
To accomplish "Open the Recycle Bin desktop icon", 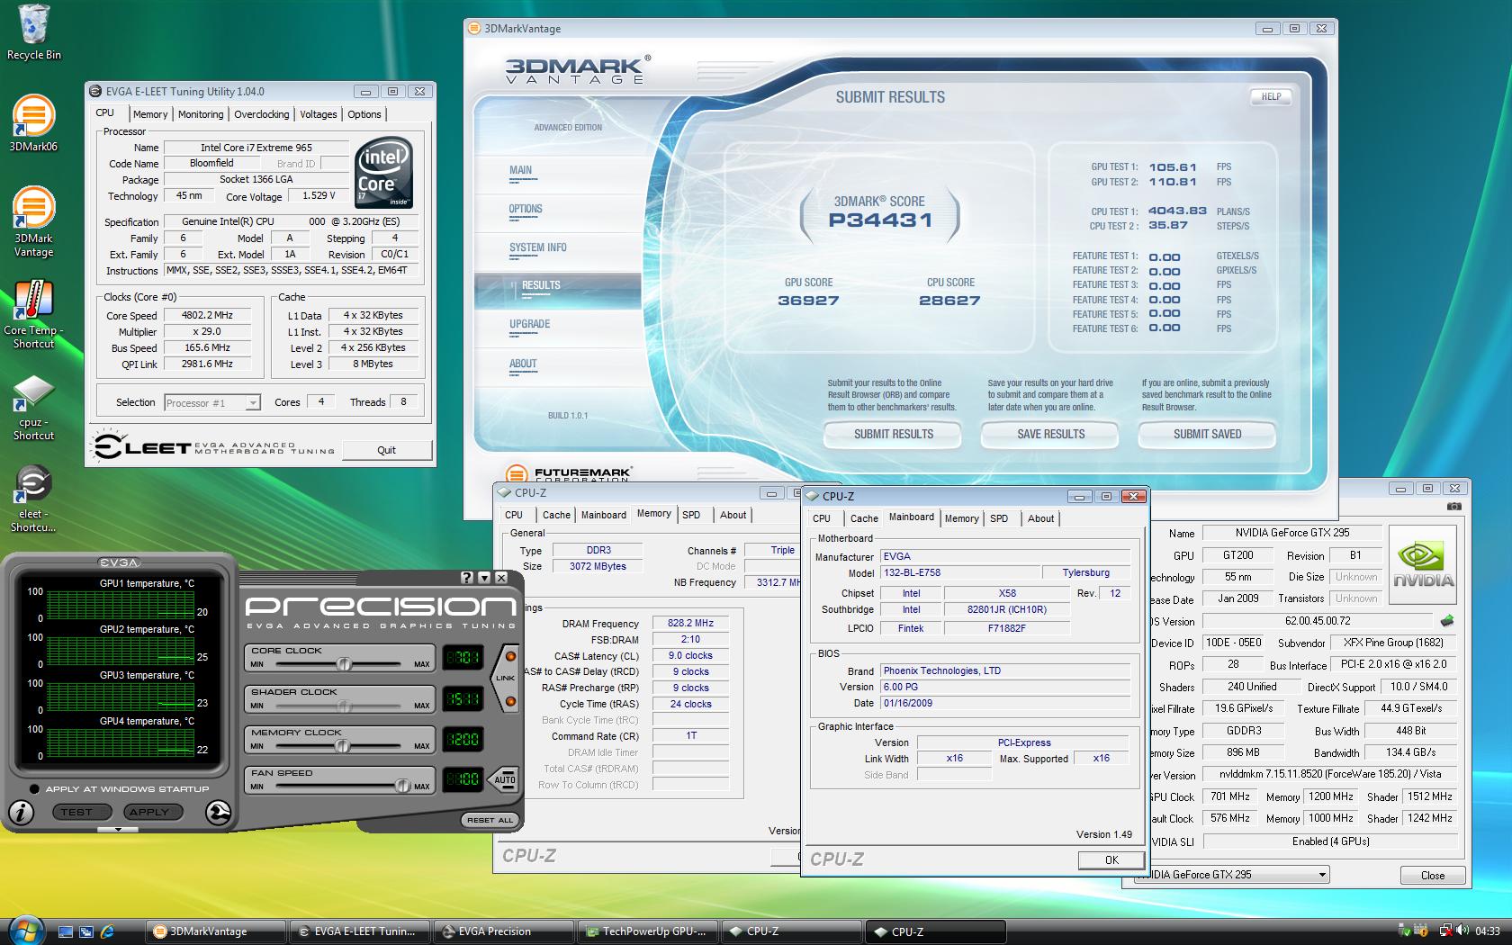I will pos(34,32).
